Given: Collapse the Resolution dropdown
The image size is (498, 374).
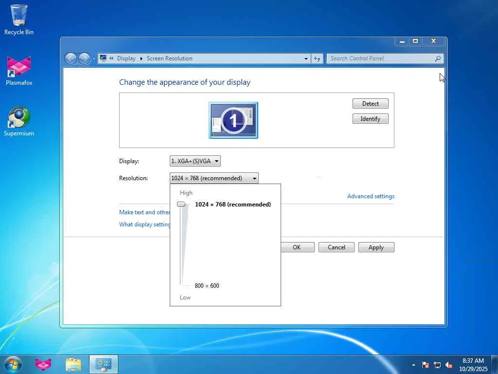Looking at the screenshot, I should coord(214,178).
